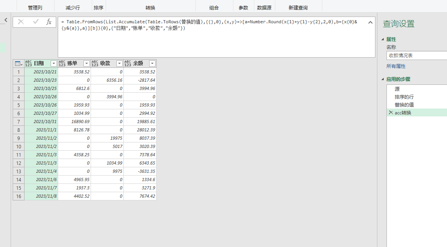Open the table menu icon at grid corner
This screenshot has width=447, height=247.
[x=17, y=63]
